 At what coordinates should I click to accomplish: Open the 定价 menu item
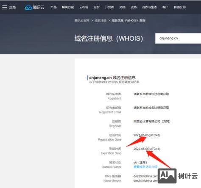tap(96, 7)
